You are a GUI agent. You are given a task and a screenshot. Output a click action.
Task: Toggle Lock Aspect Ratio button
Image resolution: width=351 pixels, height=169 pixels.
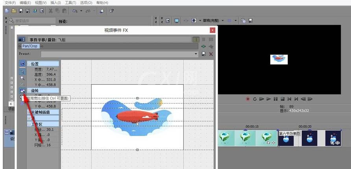click(x=22, y=91)
